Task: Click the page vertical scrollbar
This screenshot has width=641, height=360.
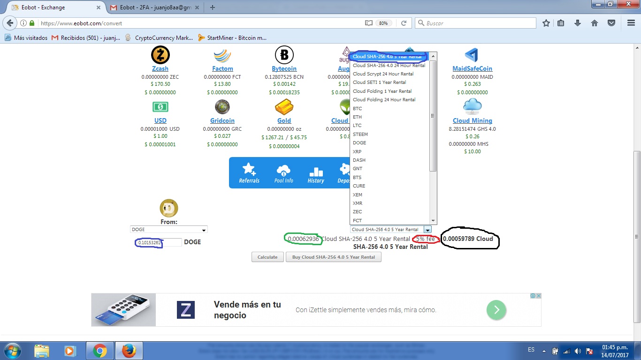Action: coord(637,237)
